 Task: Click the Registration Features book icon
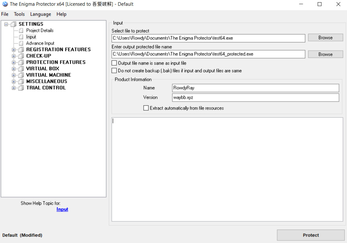[x=21, y=50]
